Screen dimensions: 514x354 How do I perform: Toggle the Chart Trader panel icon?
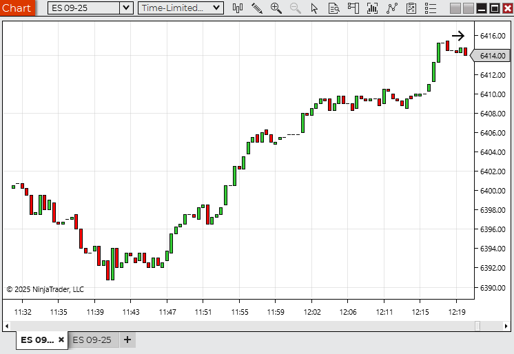[353, 8]
